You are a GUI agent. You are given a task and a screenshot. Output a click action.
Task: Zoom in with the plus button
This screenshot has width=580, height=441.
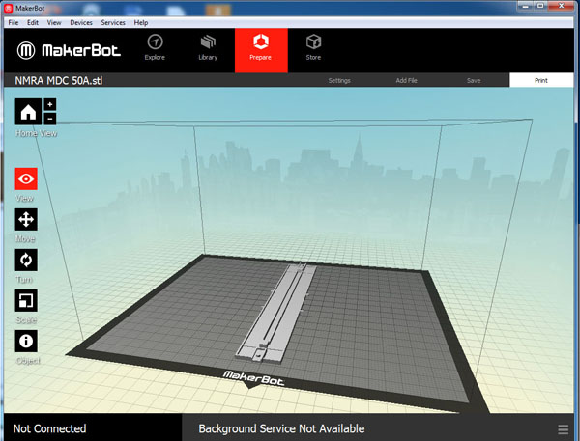click(x=50, y=104)
